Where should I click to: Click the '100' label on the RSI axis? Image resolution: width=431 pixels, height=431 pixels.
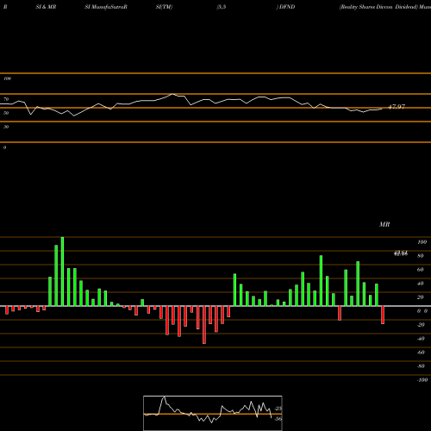pos(7,78)
